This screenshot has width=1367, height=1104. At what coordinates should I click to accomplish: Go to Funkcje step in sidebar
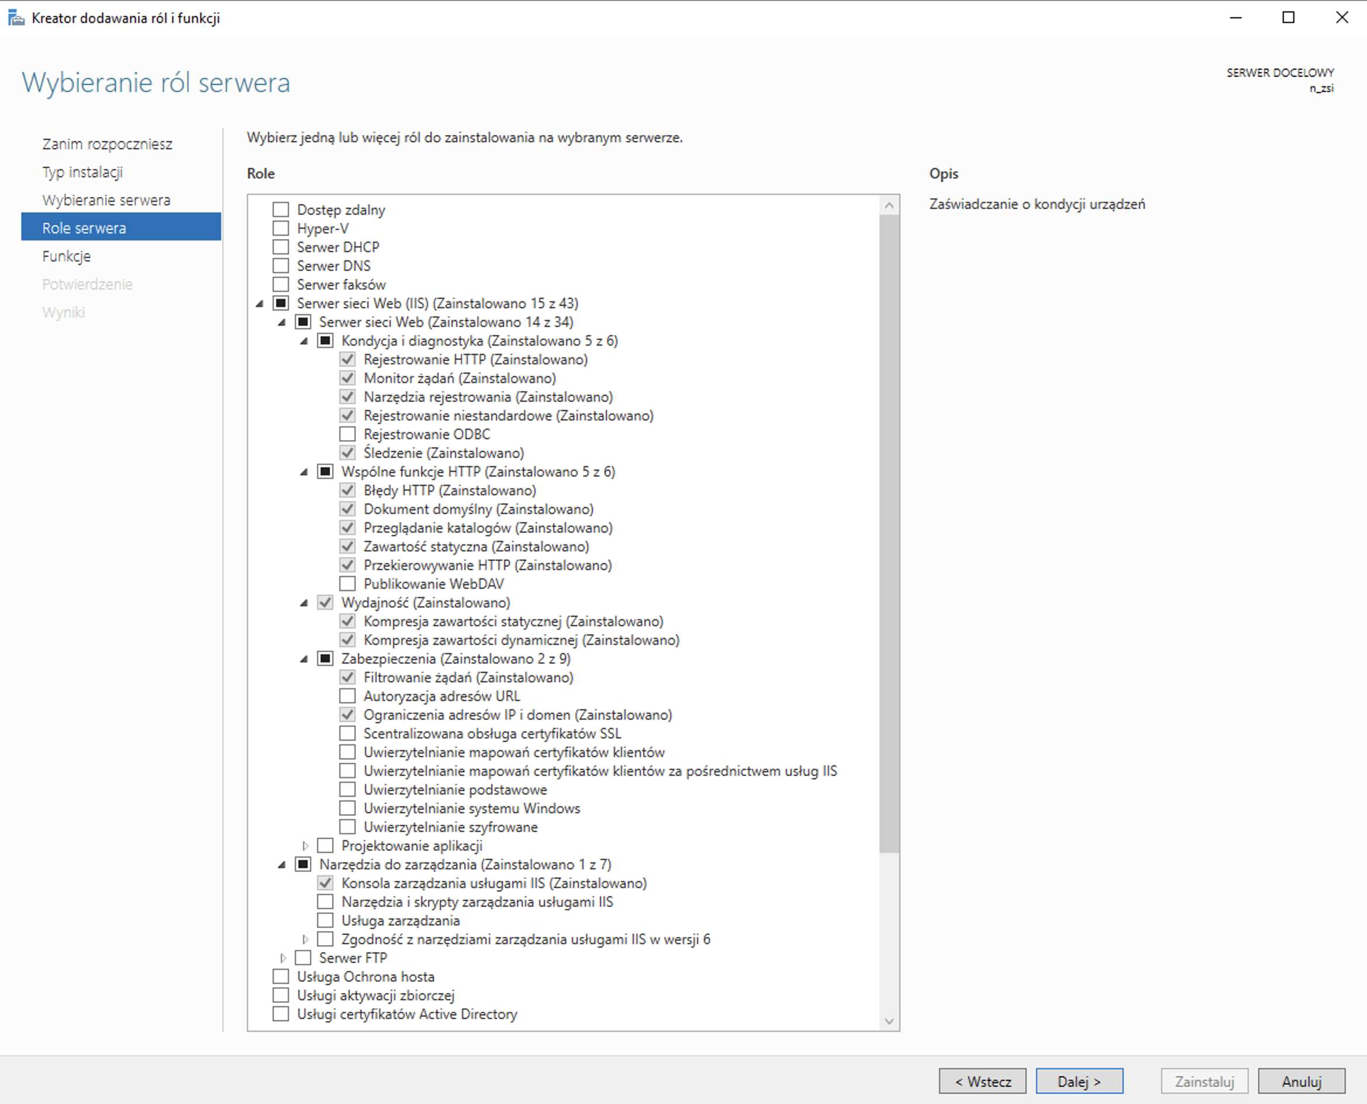coord(67,256)
